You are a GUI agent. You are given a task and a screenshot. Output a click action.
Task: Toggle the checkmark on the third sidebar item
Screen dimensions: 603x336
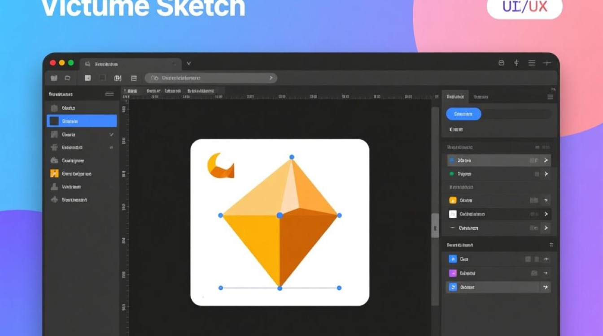click(x=111, y=134)
